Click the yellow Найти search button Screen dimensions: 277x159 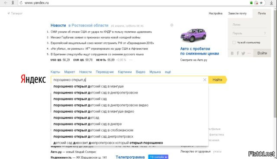pyautogui.click(x=218, y=80)
